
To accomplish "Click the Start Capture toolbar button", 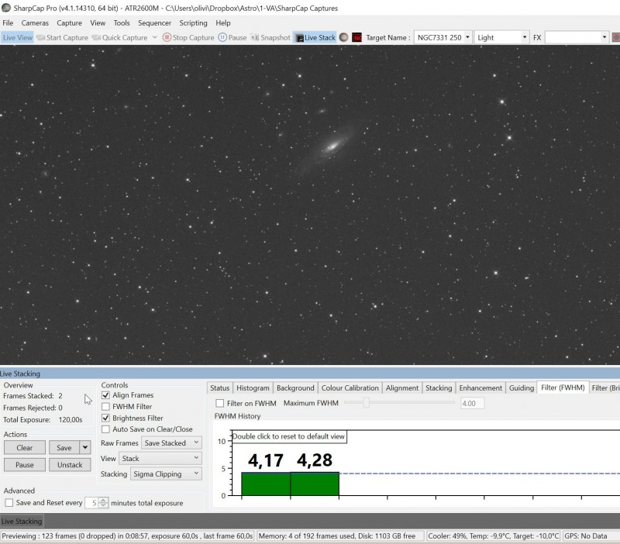I will [x=62, y=37].
